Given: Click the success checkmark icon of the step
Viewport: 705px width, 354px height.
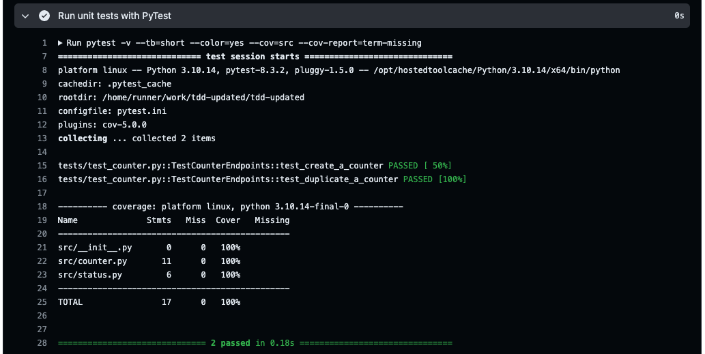Looking at the screenshot, I should (x=44, y=16).
